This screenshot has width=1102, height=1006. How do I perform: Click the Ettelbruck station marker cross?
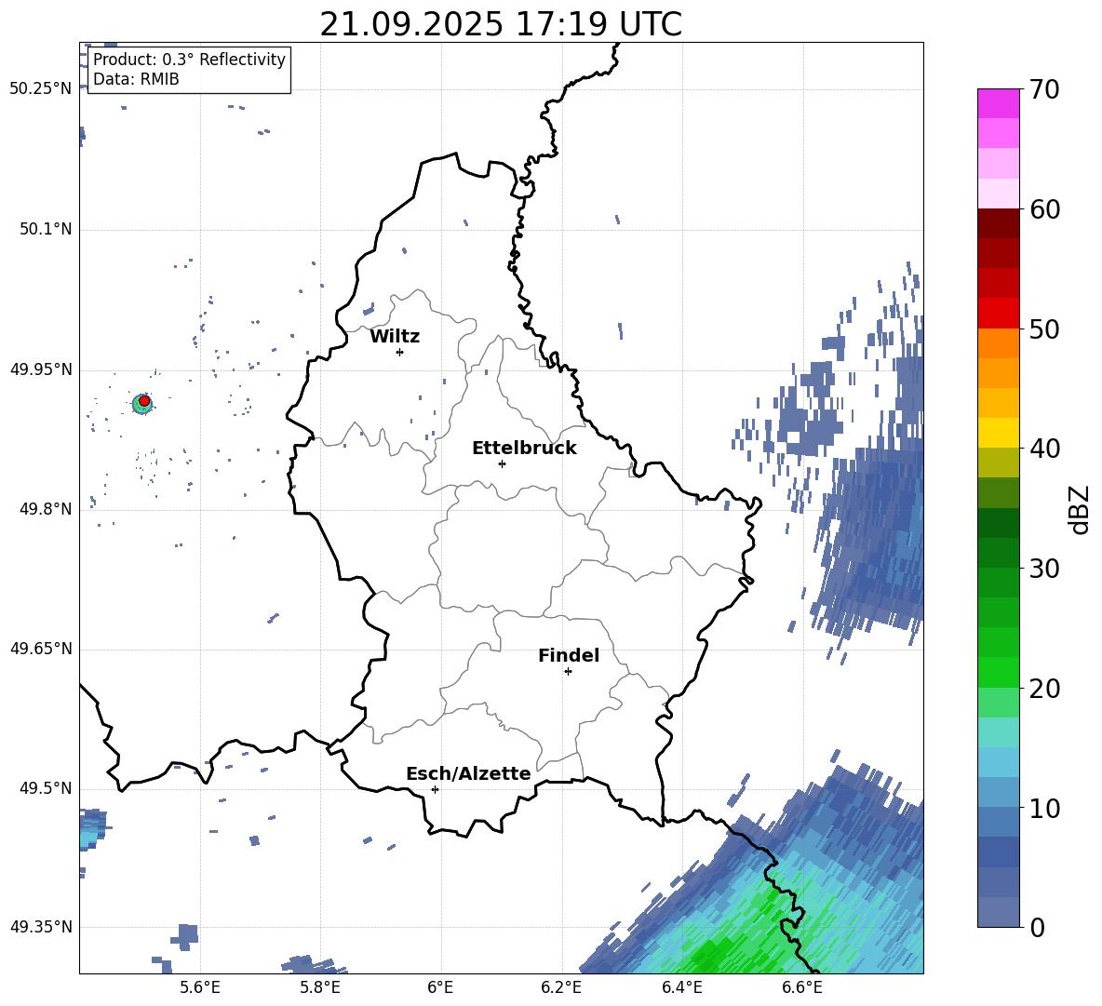point(502,463)
